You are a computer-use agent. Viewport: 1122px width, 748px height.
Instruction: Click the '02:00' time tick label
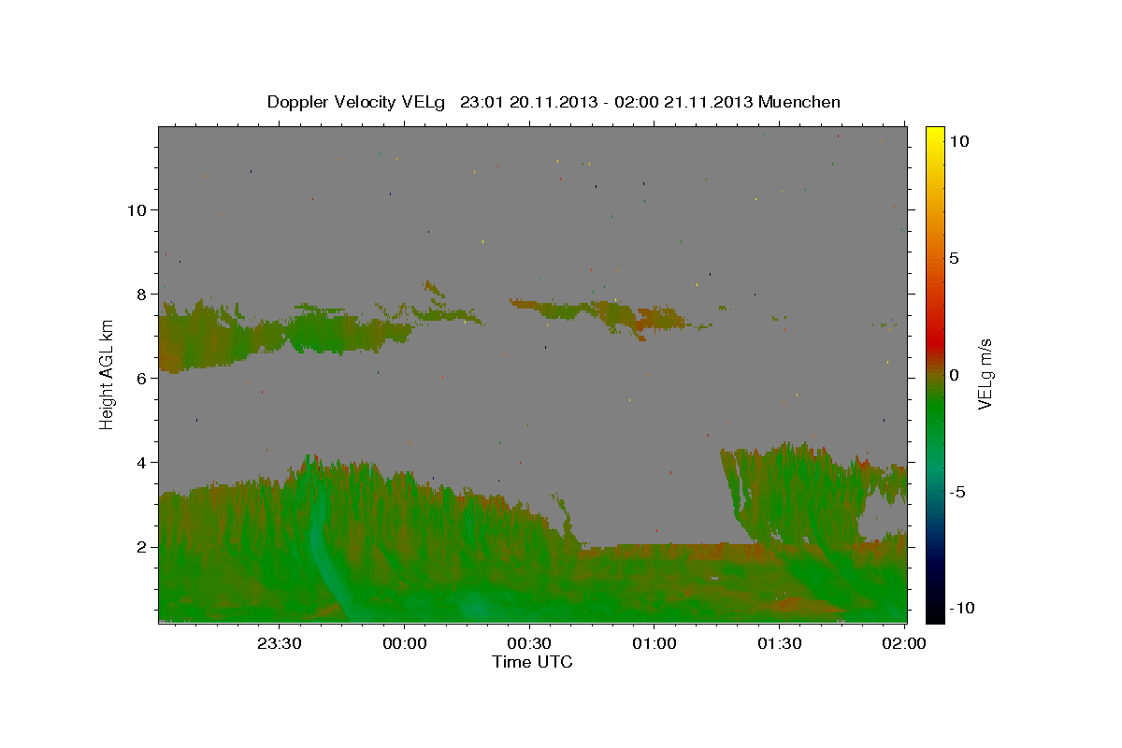[x=905, y=643]
